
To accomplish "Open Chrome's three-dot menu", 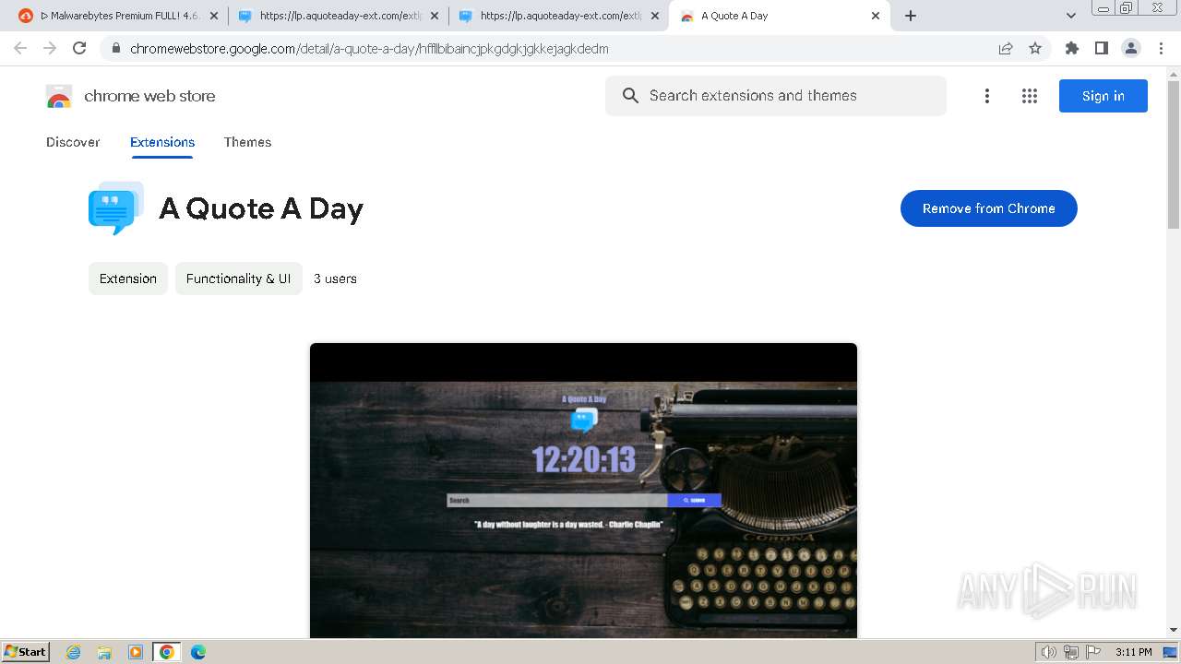I will (1161, 49).
